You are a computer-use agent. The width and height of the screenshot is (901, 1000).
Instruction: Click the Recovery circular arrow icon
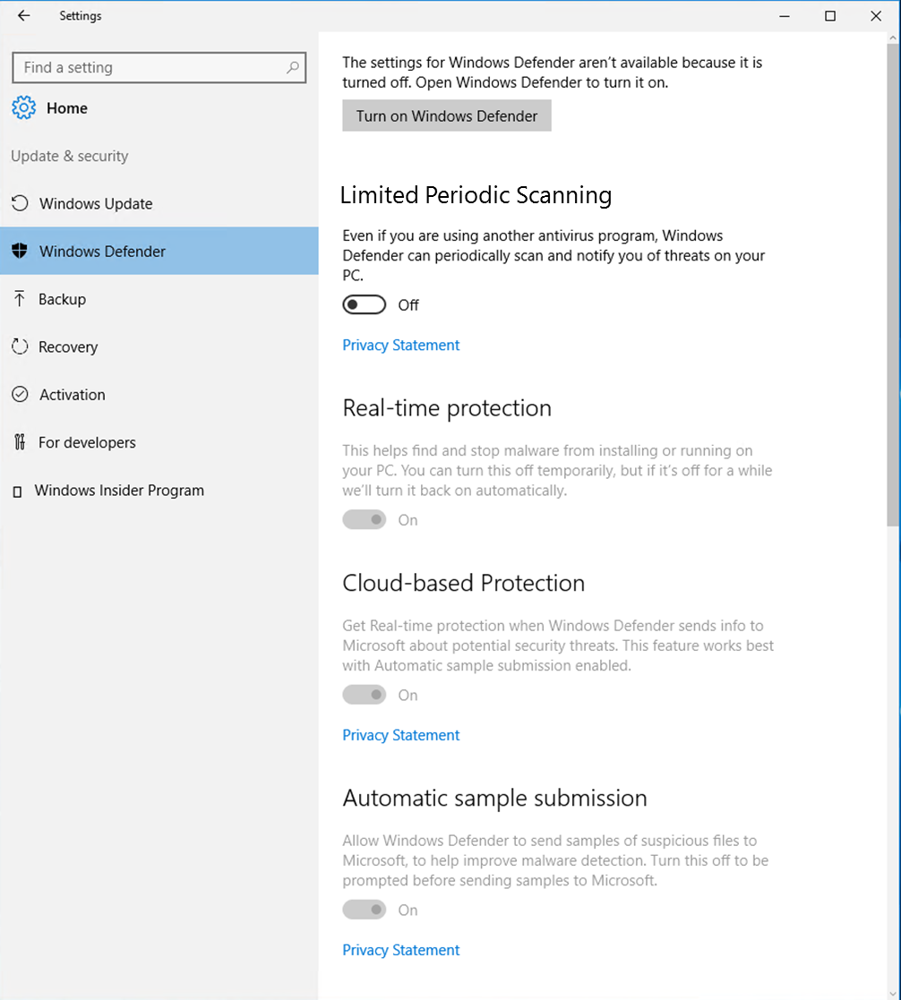point(20,346)
